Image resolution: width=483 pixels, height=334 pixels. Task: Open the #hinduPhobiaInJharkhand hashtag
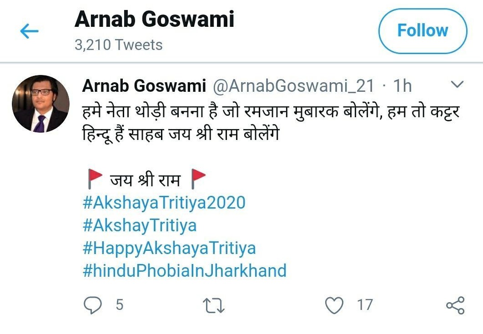185,271
